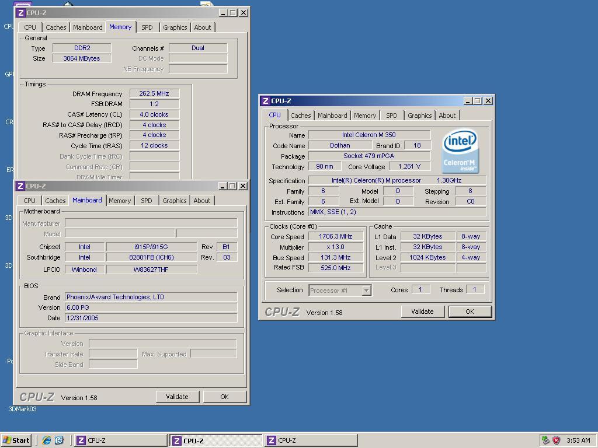Click Package value Socket 479 mPGA
Viewport: 598px width, 448px height.
pos(369,156)
